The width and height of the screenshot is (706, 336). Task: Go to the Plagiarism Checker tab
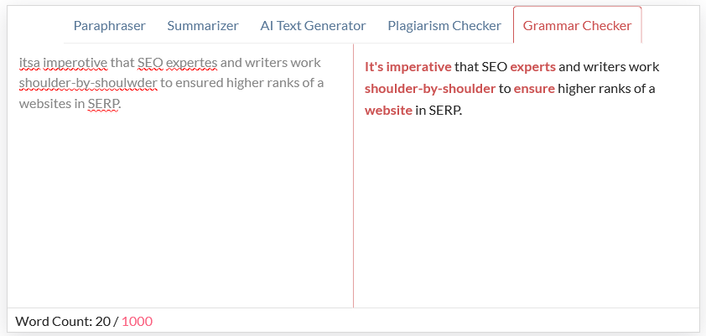coord(444,26)
